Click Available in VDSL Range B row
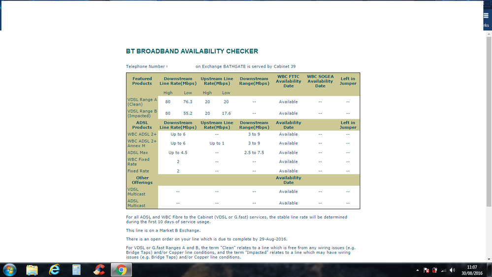Screen dimensions: 492x277 point(289,113)
